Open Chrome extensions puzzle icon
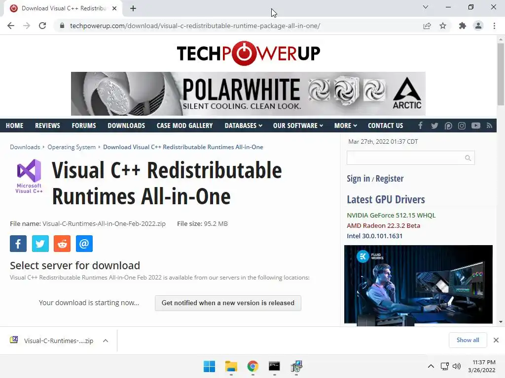 [463, 26]
